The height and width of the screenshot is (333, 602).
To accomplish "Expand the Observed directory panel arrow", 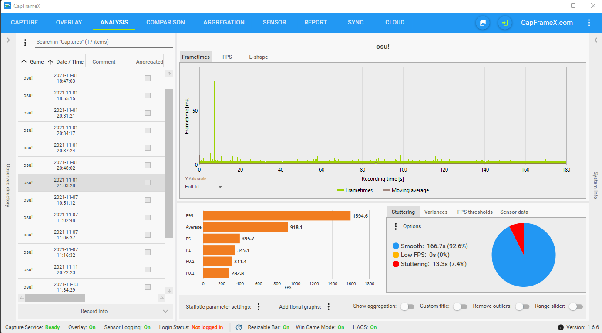I will (8, 40).
